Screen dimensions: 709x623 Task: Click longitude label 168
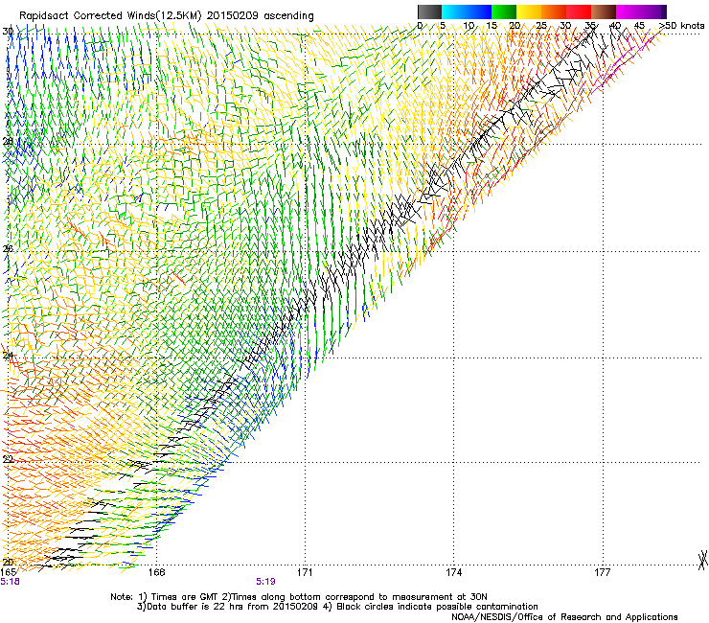coord(156,572)
